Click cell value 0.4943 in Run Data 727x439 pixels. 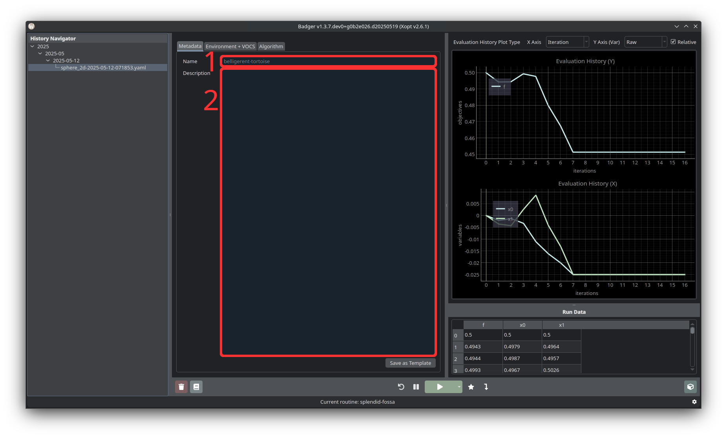483,346
